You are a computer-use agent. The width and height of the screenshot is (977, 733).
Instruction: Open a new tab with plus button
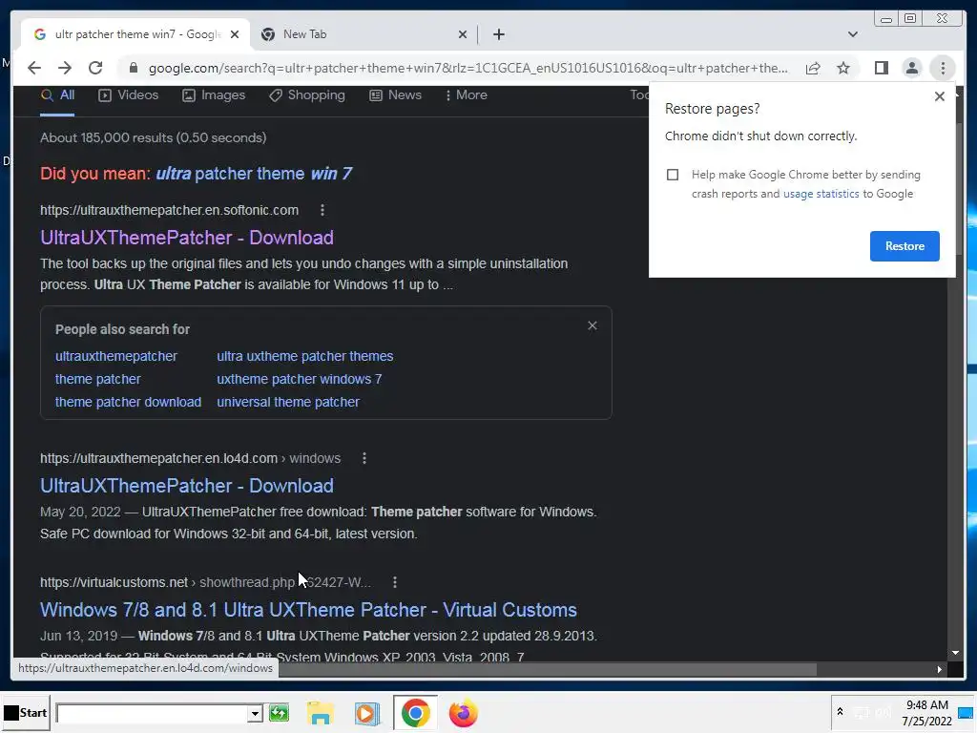[x=498, y=34]
